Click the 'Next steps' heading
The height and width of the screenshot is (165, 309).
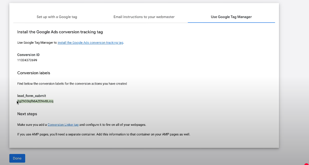(x=27, y=114)
